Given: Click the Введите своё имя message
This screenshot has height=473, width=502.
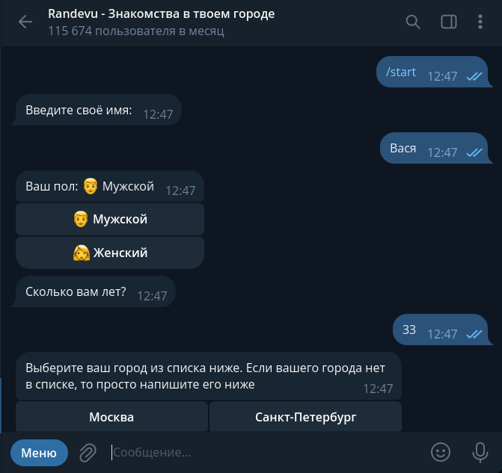Looking at the screenshot, I should [x=79, y=111].
